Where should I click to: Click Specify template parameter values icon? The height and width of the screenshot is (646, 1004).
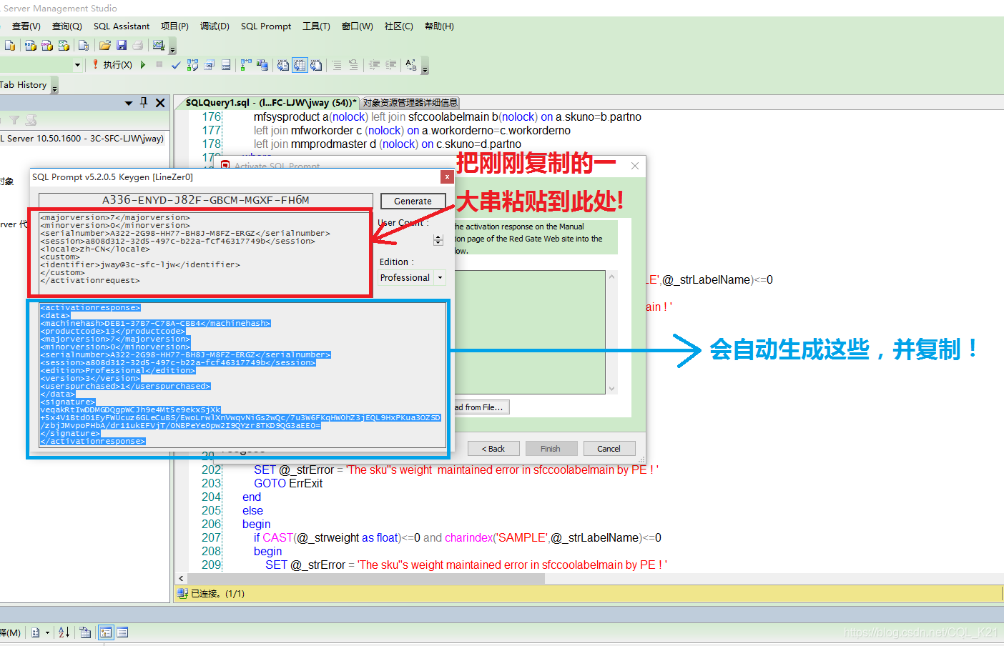point(411,65)
